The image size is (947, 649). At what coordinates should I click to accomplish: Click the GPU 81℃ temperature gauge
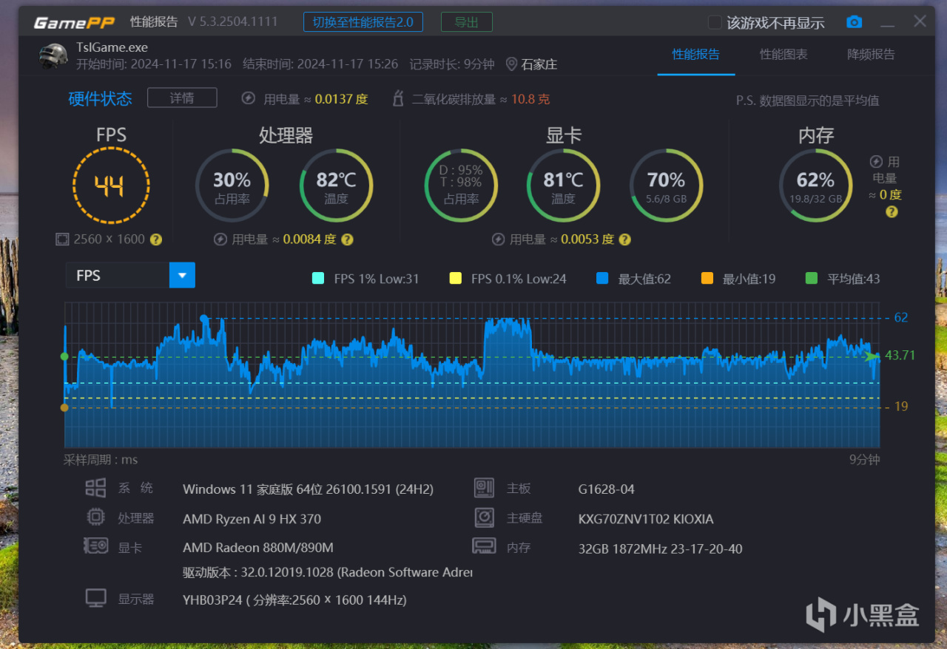click(x=564, y=186)
